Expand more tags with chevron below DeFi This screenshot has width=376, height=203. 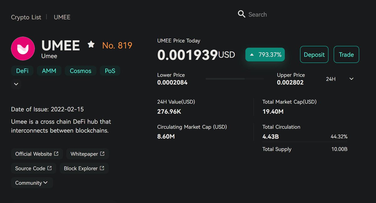click(x=16, y=84)
